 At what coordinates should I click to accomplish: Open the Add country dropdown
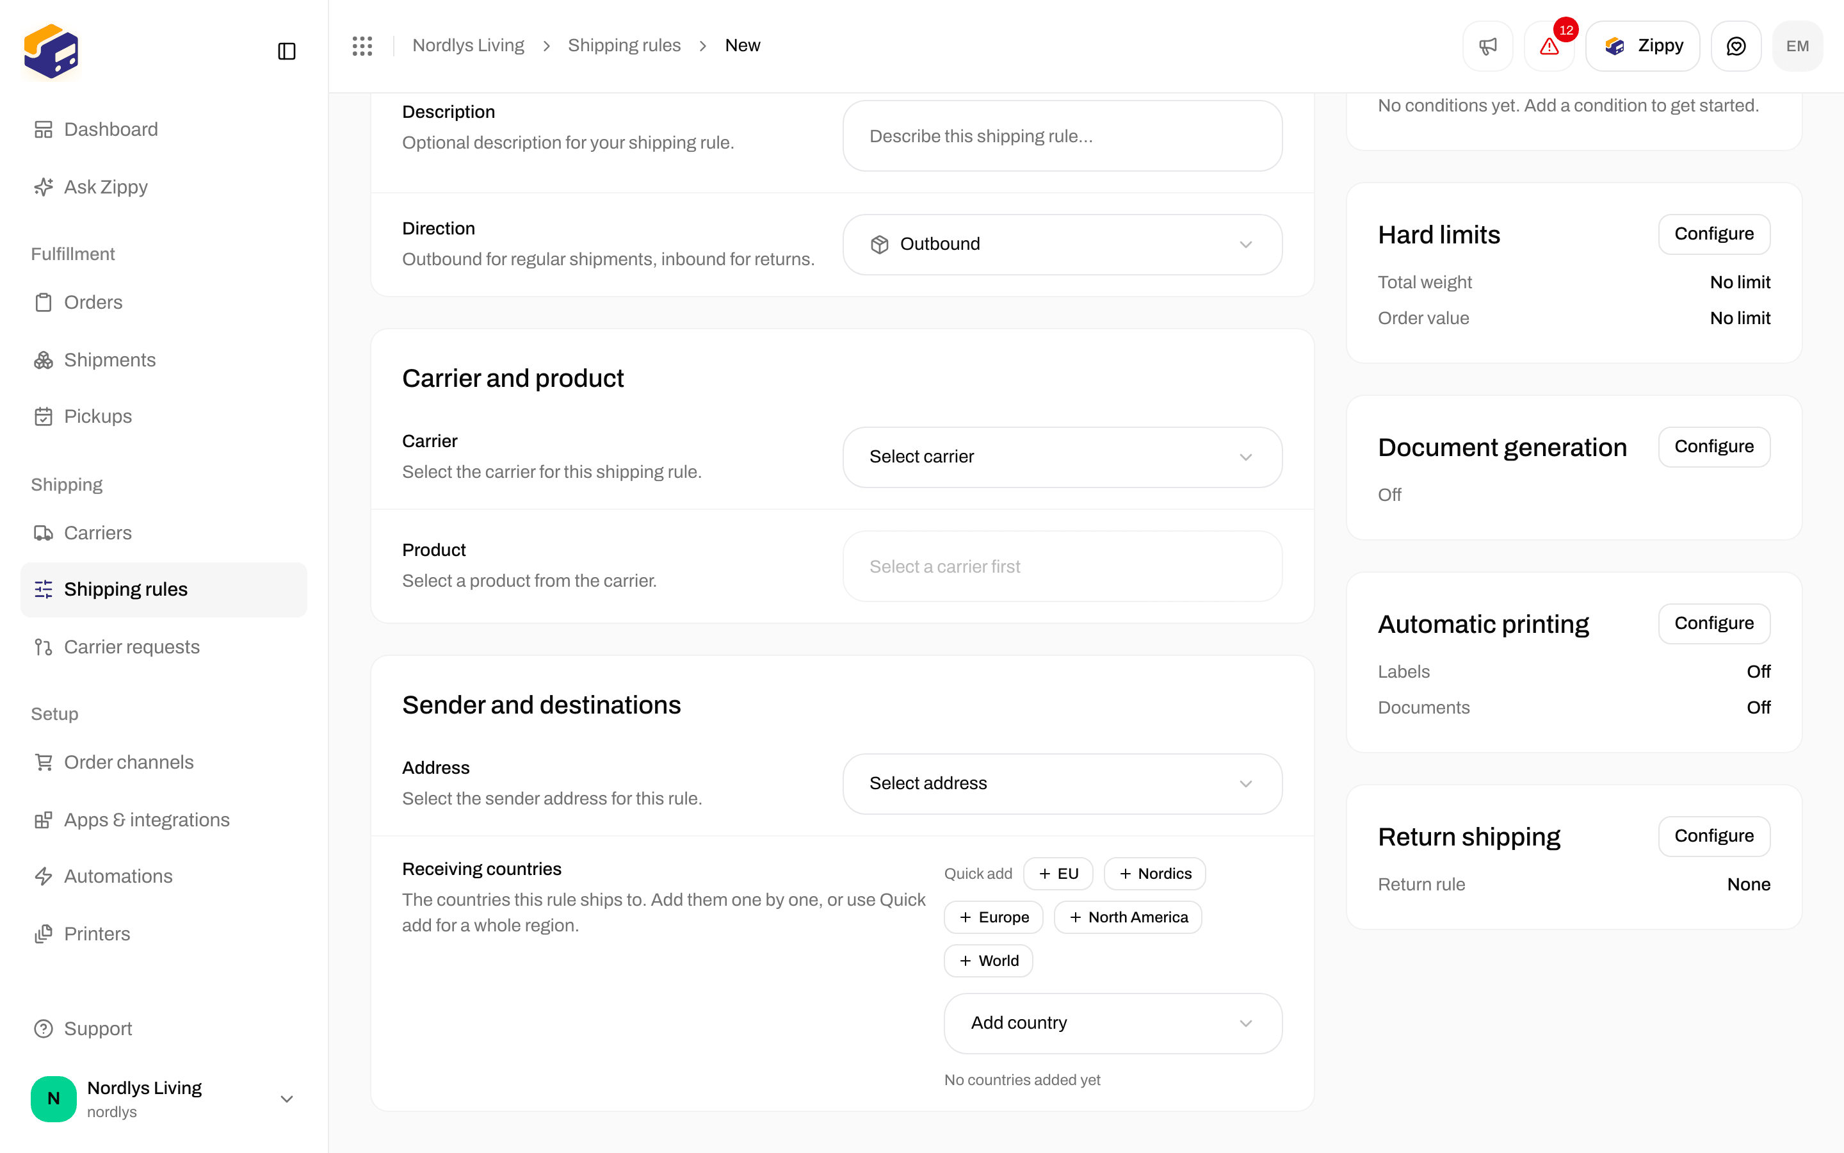coord(1113,1024)
